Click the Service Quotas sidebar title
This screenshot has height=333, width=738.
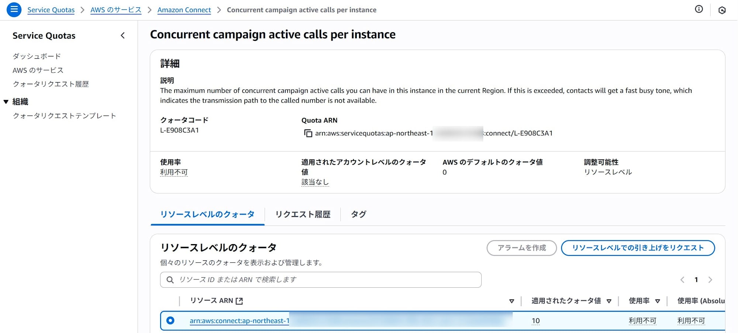(44, 36)
